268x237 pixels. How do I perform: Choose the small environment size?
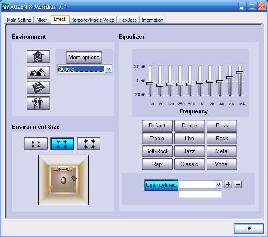click(x=36, y=144)
